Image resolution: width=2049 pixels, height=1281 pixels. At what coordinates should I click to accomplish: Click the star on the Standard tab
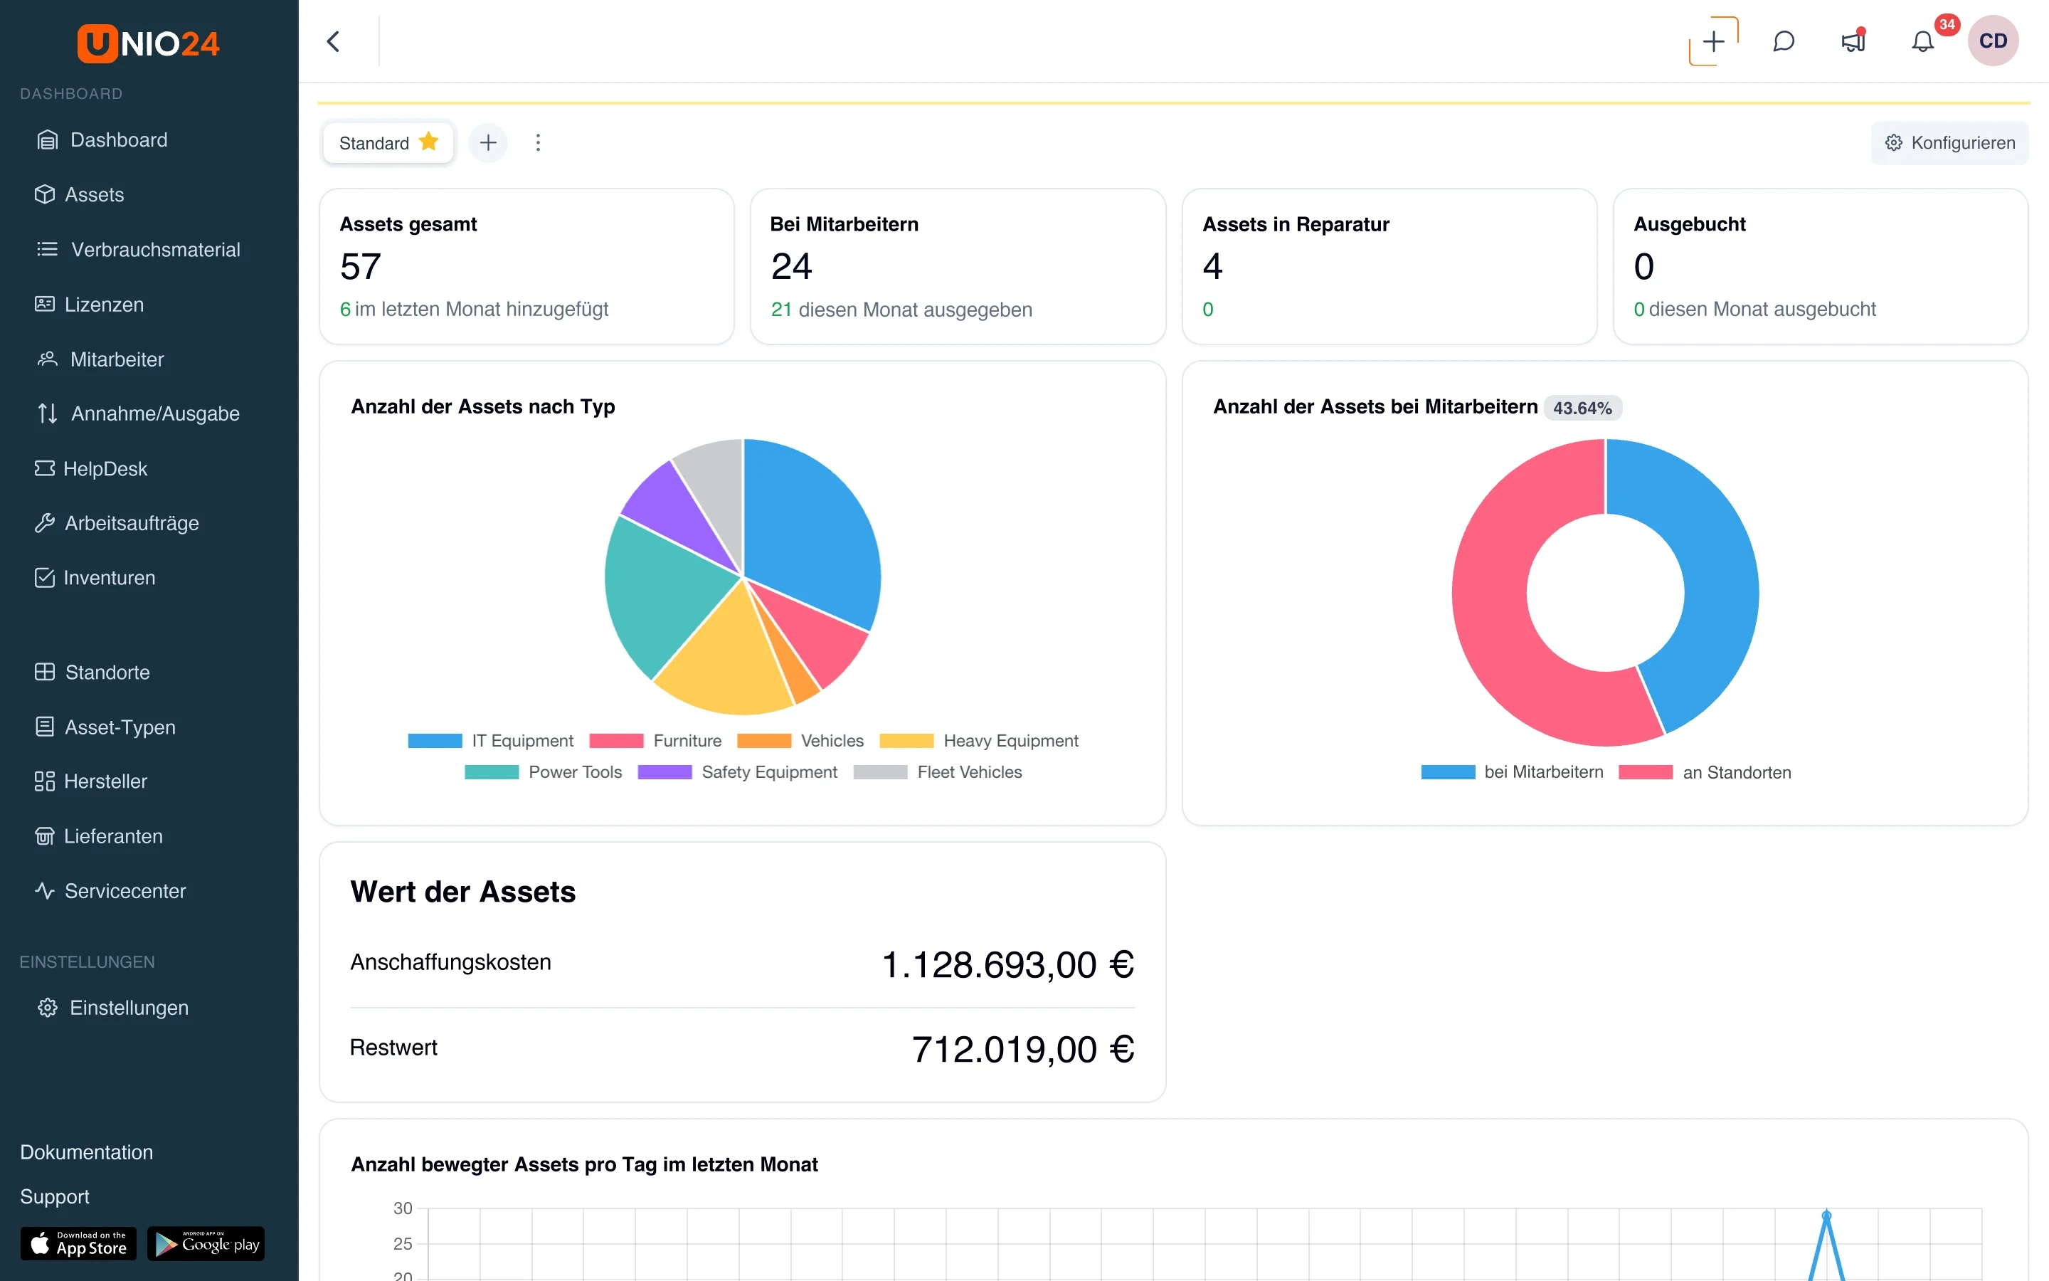[429, 142]
